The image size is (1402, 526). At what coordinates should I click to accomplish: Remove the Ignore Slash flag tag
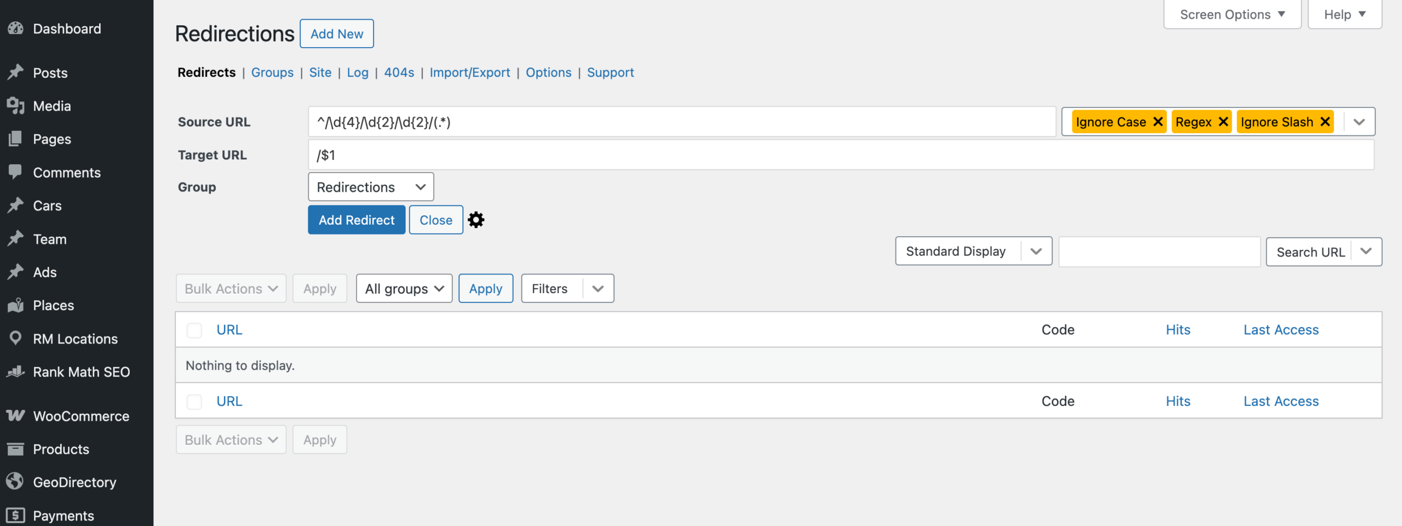click(1325, 122)
